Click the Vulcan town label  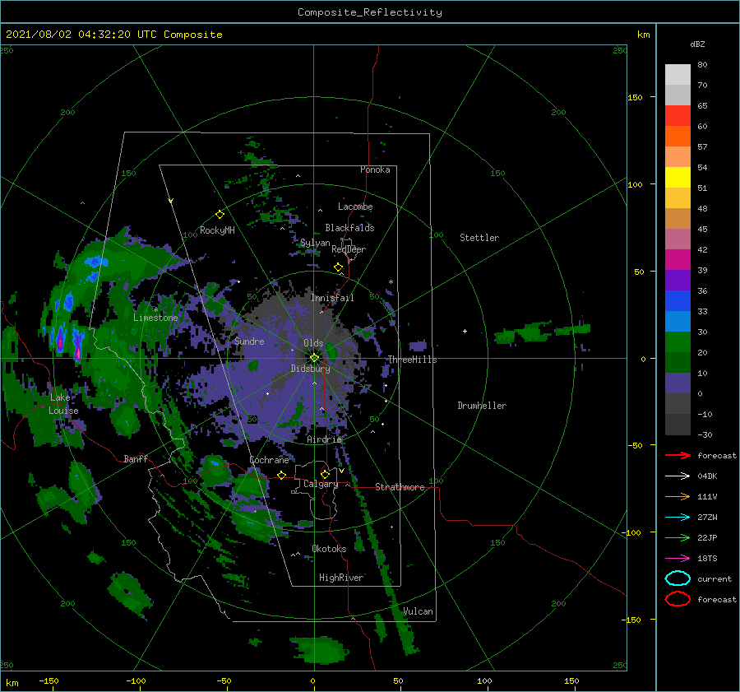click(419, 611)
